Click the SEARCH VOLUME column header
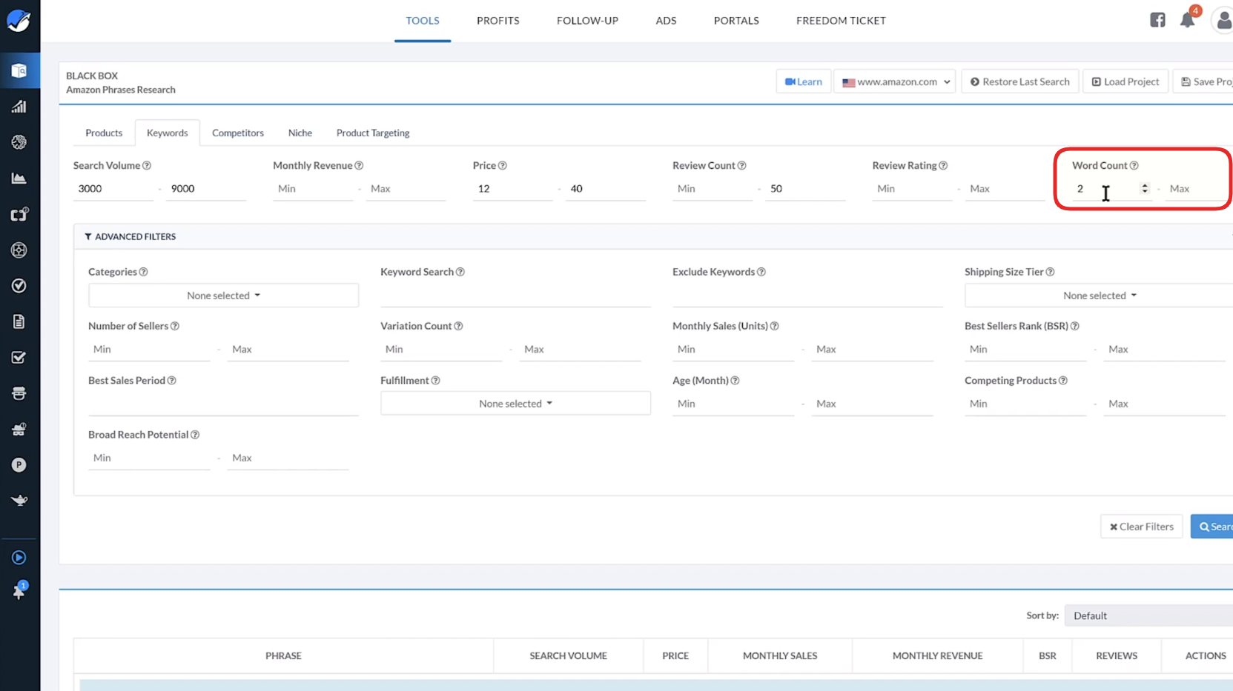 (568, 656)
